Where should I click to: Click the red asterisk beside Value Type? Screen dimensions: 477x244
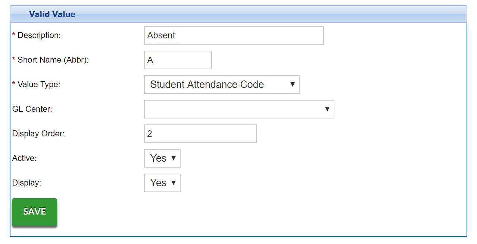click(14, 84)
